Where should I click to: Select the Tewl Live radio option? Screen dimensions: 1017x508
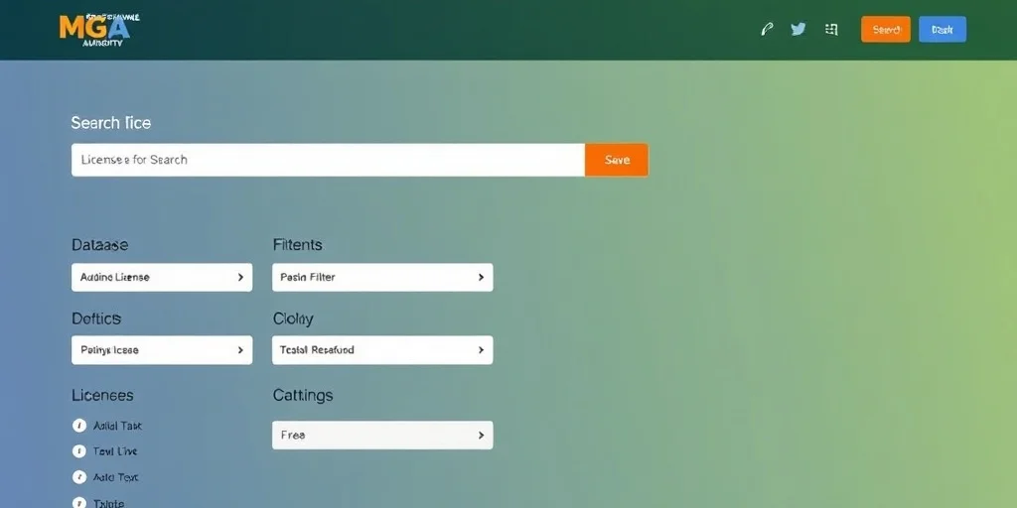tap(79, 451)
